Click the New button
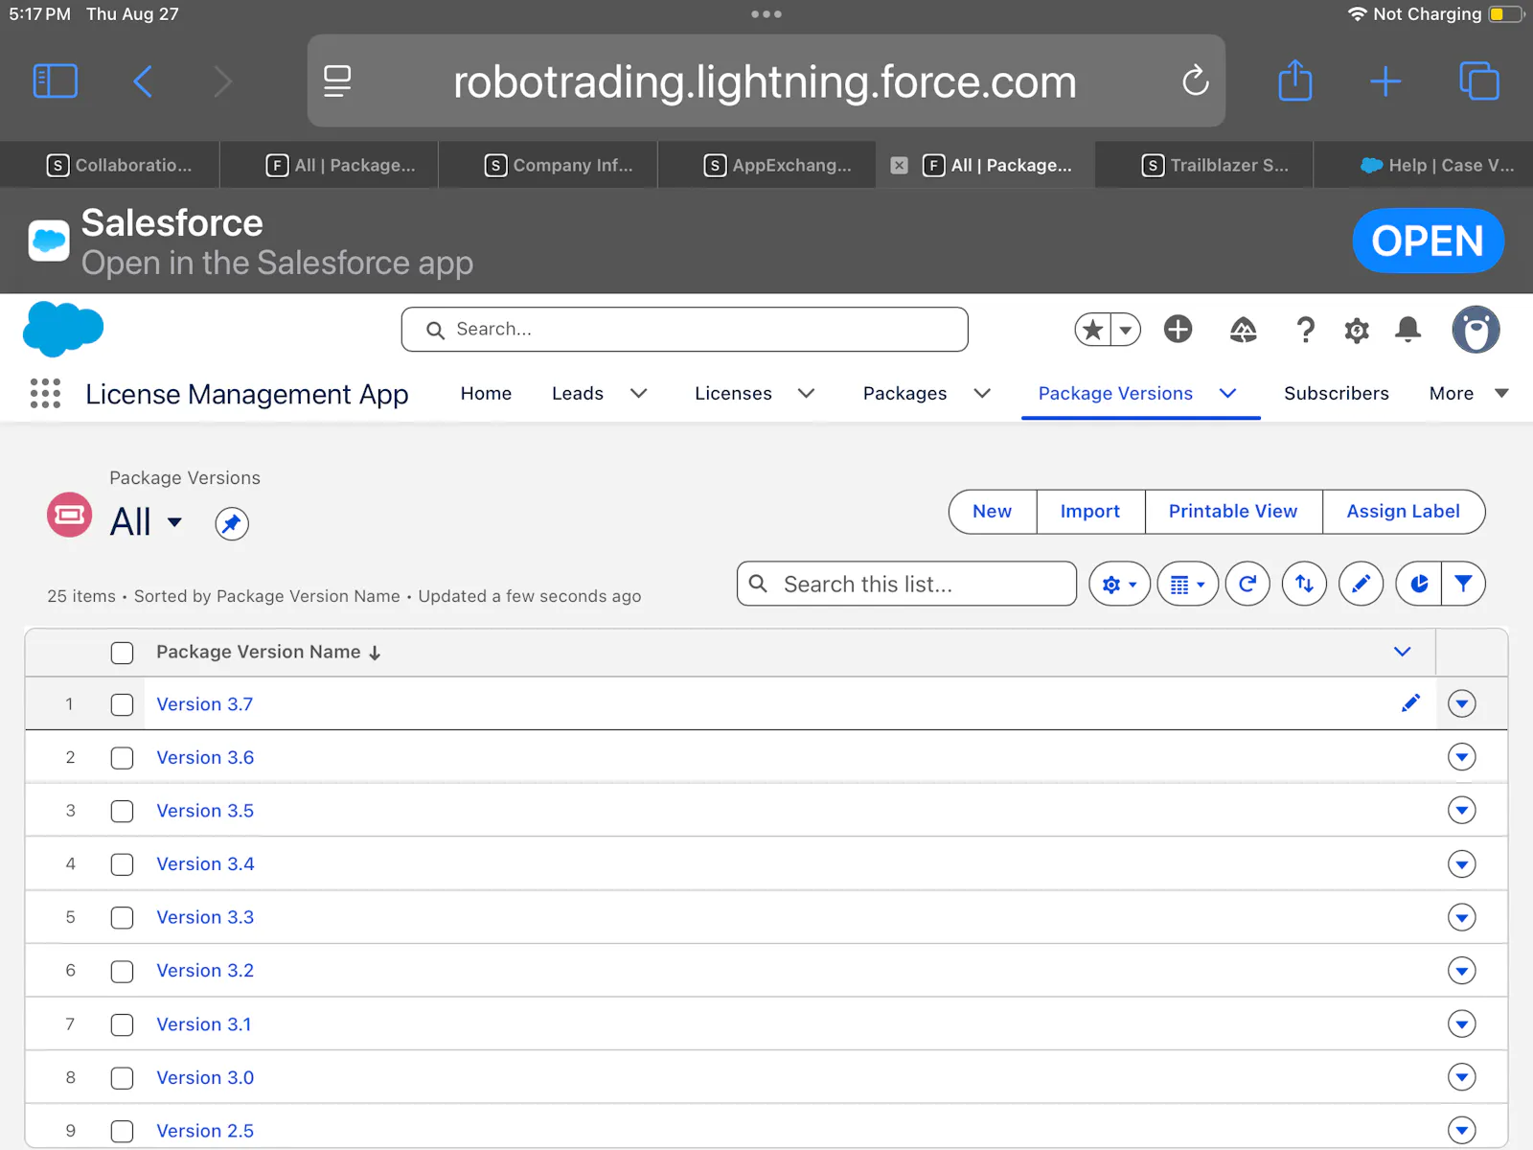Viewport: 1533px width, 1150px height. click(x=992, y=512)
